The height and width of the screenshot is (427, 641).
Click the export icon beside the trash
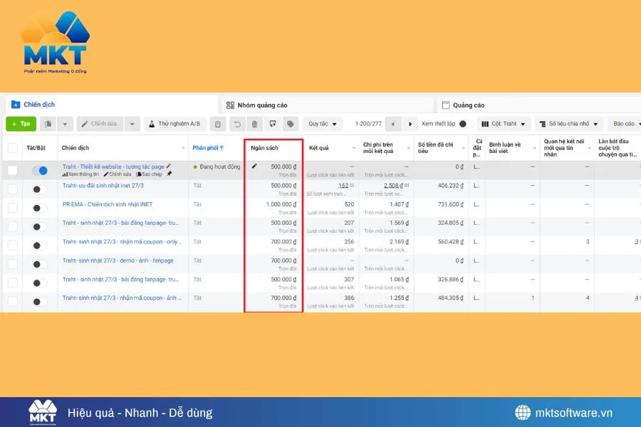coord(272,124)
